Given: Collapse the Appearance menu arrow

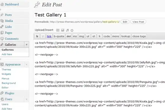Looking at the screenshot, I should [x=27, y=64].
